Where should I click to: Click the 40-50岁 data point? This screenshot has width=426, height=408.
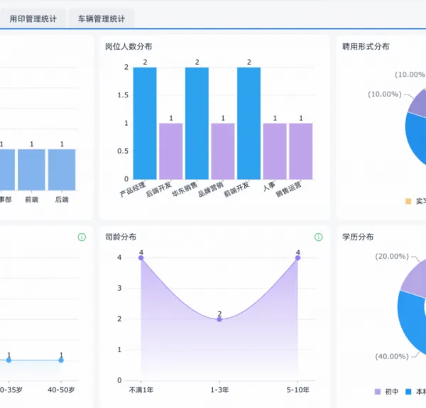point(61,360)
